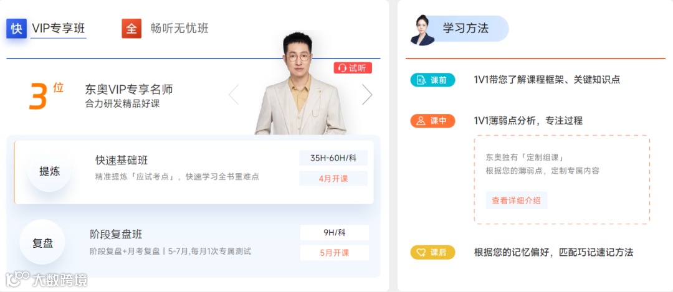Click the 5月开课 start date tag
Screen dimensions: 673x292
(x=335, y=253)
